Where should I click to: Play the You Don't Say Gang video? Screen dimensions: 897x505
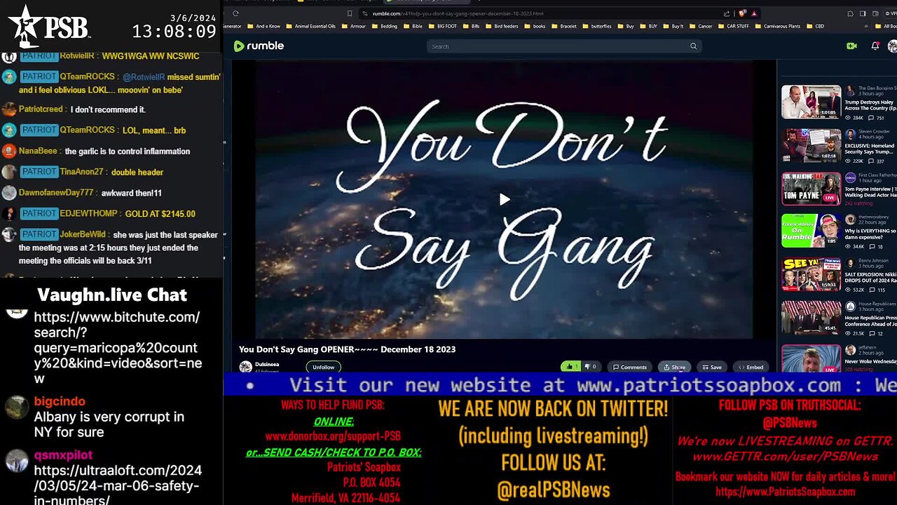[505, 200]
